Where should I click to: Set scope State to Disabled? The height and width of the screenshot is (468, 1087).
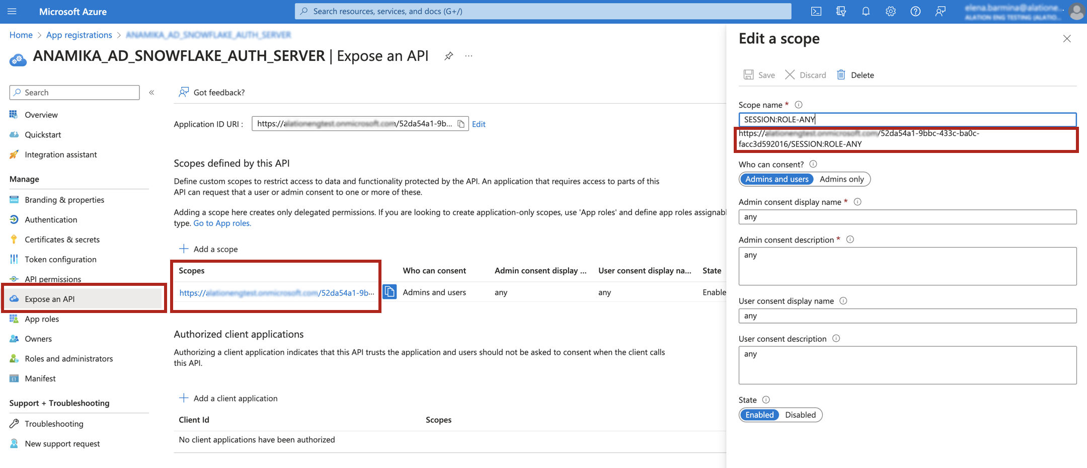[800, 415]
